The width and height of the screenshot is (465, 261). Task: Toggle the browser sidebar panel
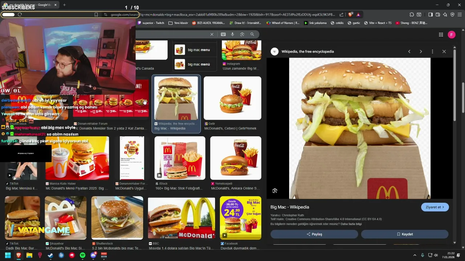430,14
